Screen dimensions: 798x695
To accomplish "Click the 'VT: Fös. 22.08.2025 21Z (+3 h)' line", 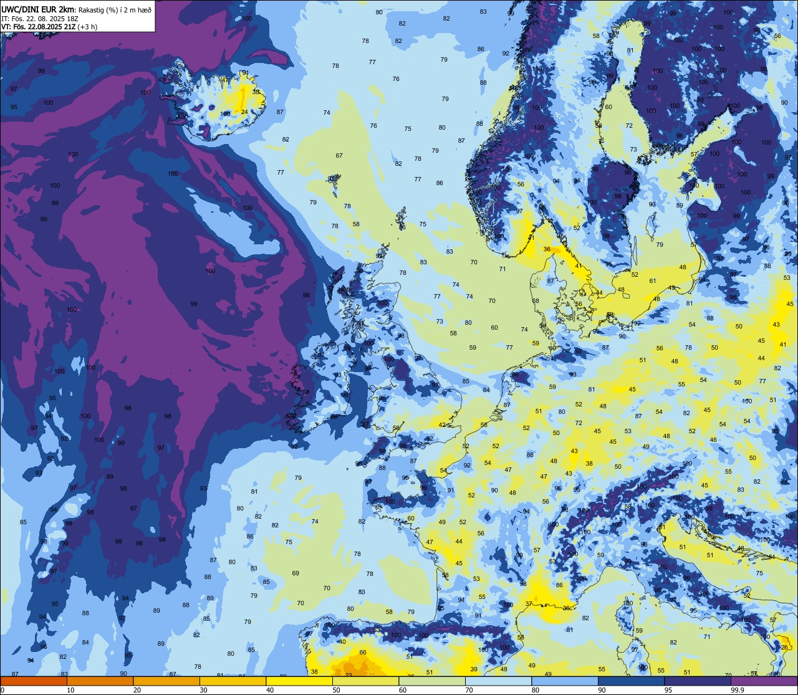I will 49,27.
